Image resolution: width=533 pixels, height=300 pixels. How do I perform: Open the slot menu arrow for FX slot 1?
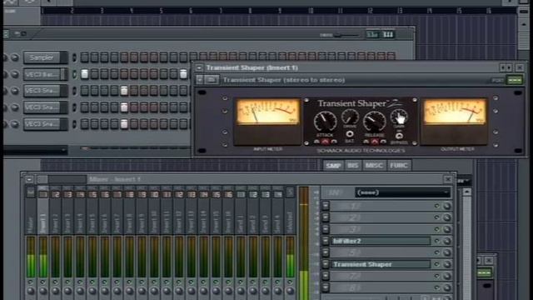pyautogui.click(x=326, y=206)
